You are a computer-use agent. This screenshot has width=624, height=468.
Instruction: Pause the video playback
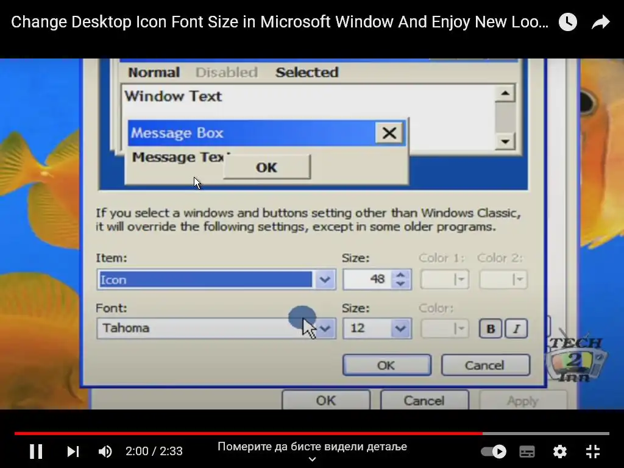[x=36, y=452]
